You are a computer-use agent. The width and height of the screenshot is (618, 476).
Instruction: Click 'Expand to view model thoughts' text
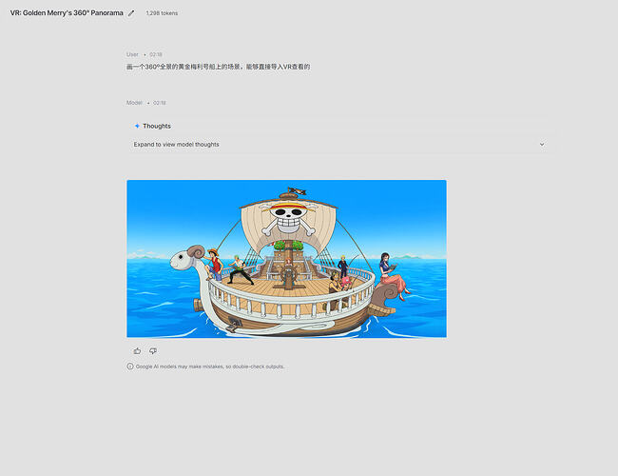point(176,145)
